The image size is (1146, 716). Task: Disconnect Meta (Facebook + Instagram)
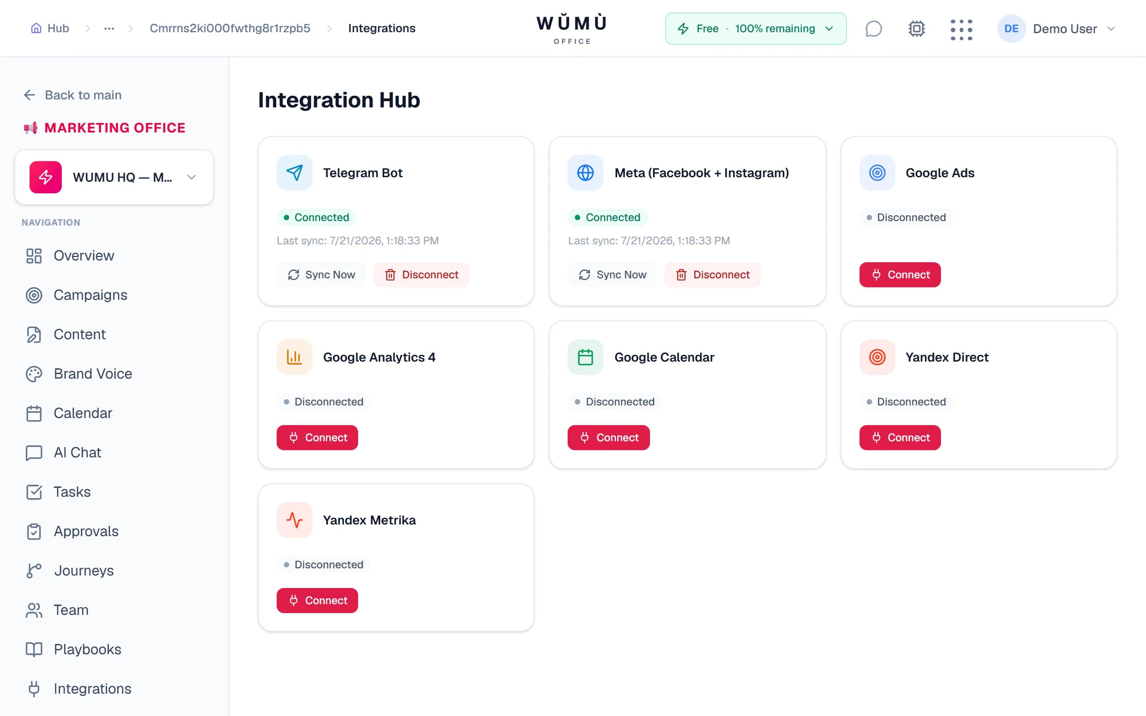click(712, 275)
